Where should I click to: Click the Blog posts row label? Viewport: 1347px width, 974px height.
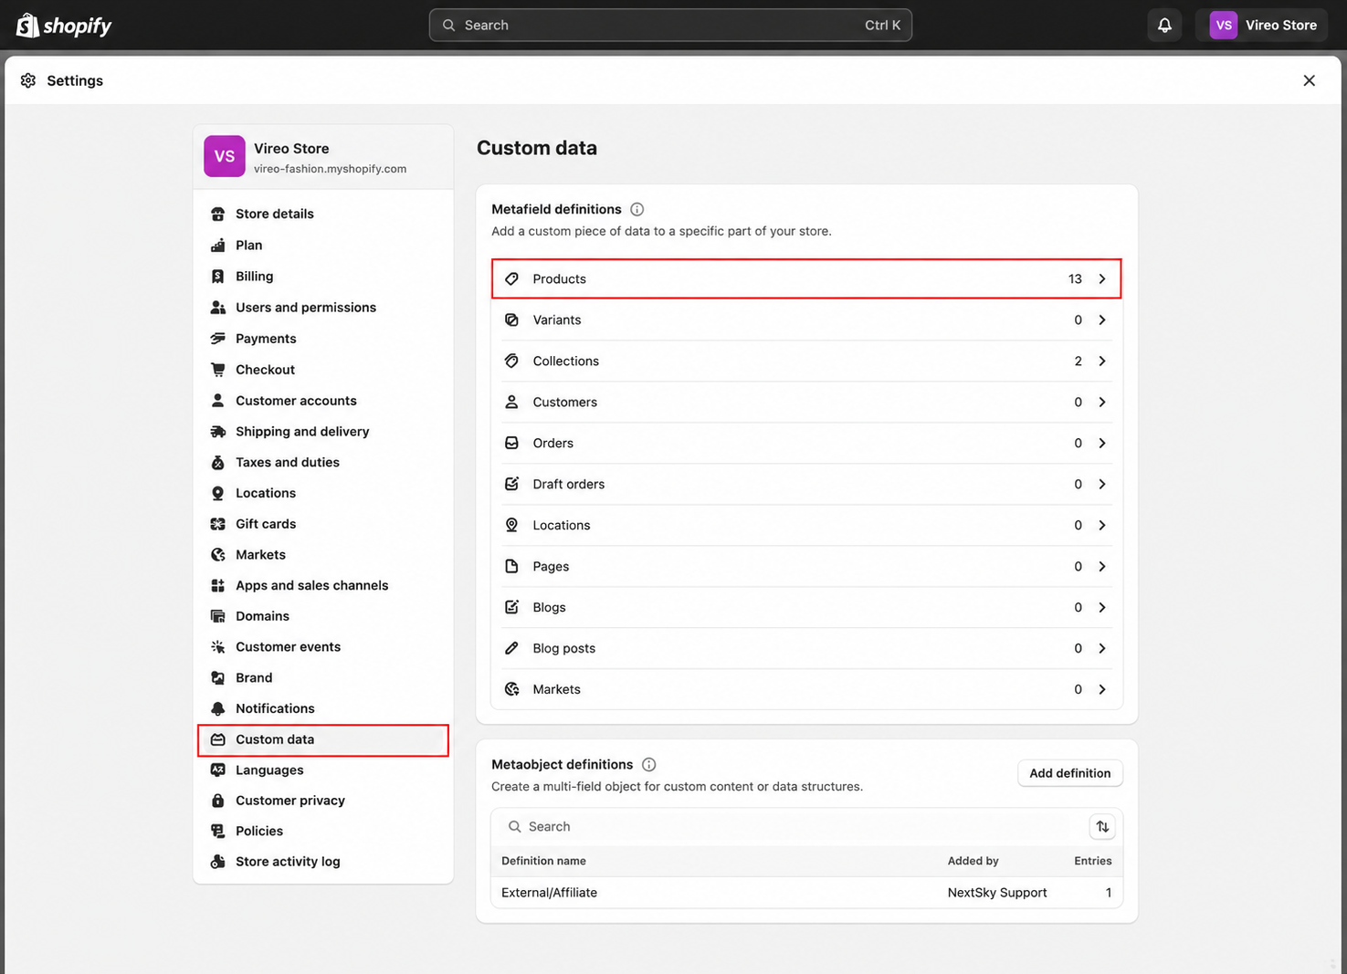coord(563,648)
